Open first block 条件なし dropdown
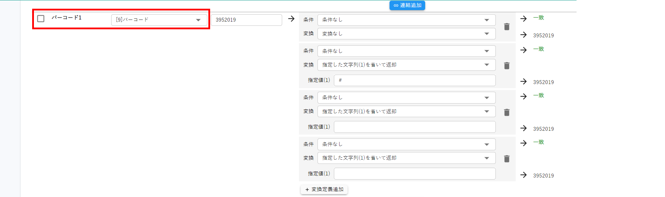 406,20
